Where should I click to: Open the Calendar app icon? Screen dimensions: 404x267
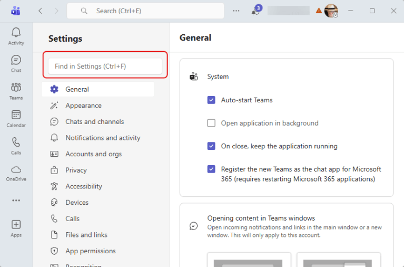click(16, 118)
